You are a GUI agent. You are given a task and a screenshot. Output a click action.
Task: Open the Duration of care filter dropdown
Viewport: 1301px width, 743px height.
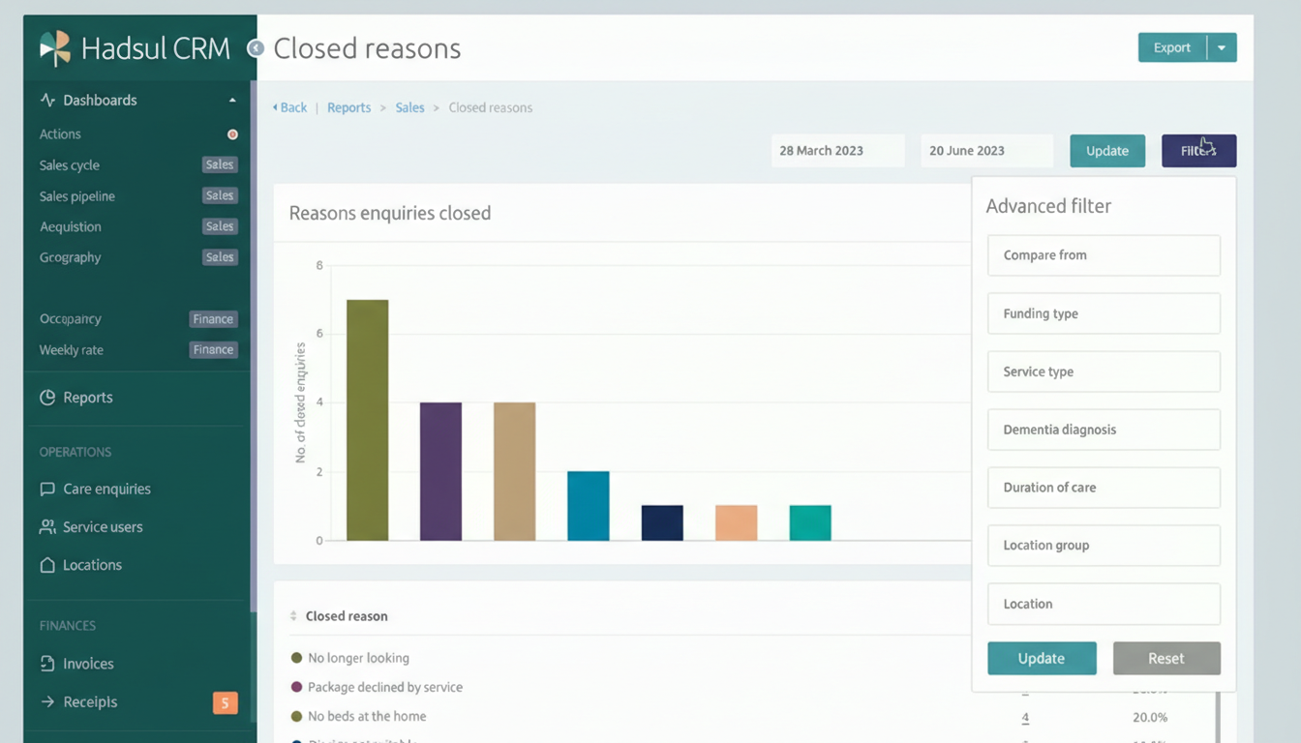coord(1104,488)
